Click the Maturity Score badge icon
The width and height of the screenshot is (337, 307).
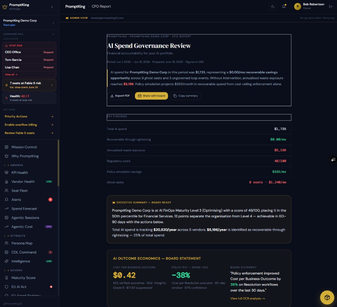coord(7,278)
